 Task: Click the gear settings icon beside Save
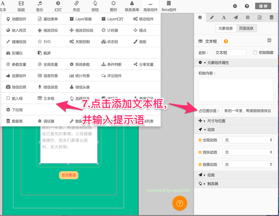(x=235, y=6)
